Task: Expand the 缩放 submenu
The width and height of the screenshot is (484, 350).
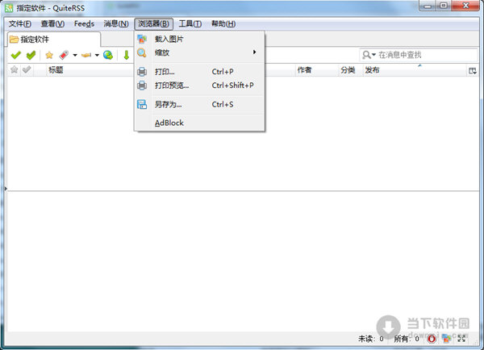Action: tap(199, 52)
